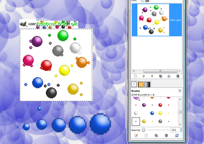
Task: Create a new layer with page icon
Action: (x=135, y=76)
